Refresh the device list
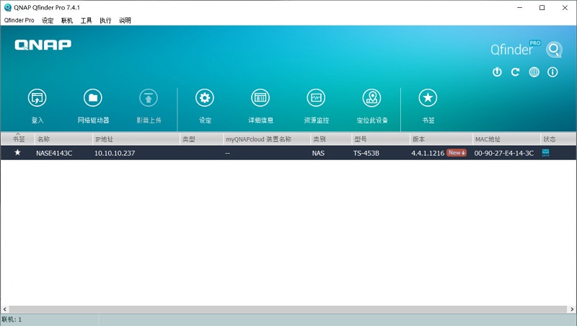This screenshot has height=326, width=577. [x=515, y=72]
